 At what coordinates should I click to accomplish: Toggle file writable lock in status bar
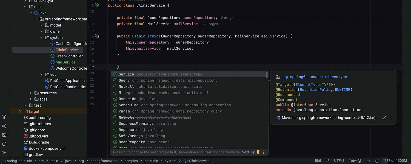pos(369,161)
